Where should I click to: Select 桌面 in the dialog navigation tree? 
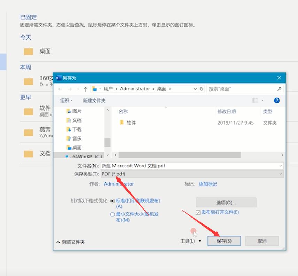(74, 148)
